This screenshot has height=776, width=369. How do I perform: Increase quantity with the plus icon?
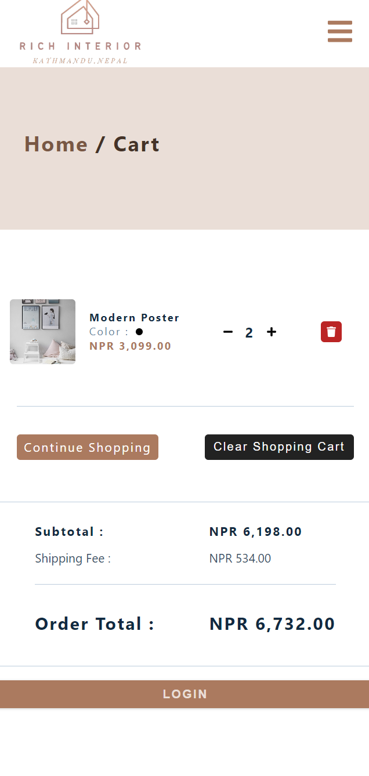pyautogui.click(x=272, y=332)
